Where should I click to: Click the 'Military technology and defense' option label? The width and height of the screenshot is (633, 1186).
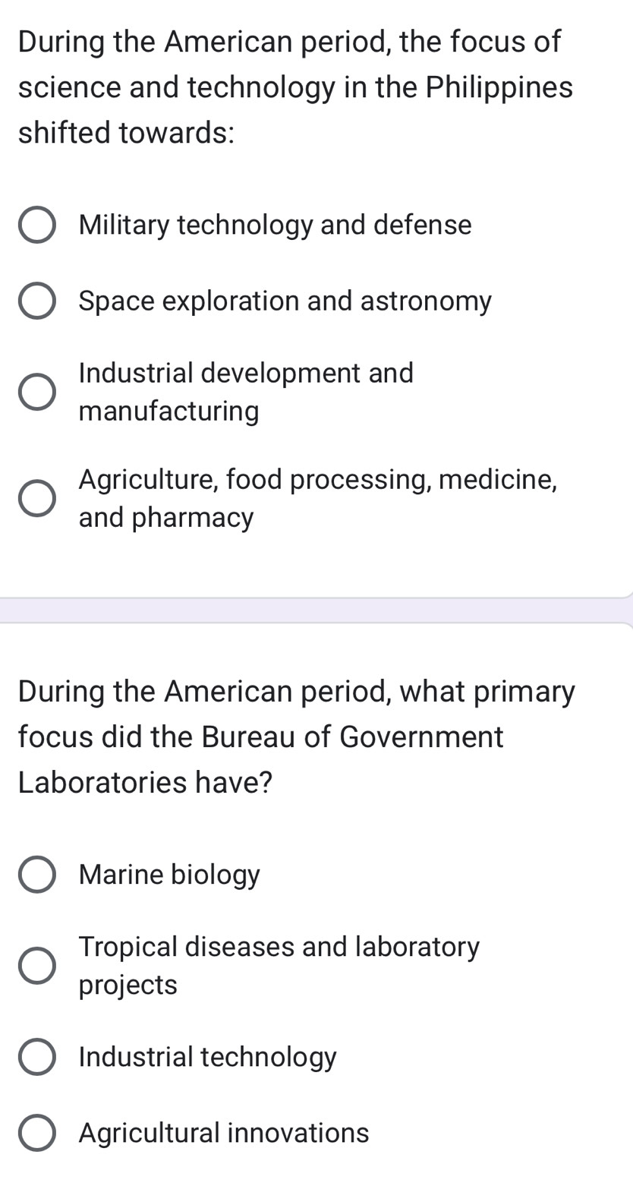click(275, 226)
